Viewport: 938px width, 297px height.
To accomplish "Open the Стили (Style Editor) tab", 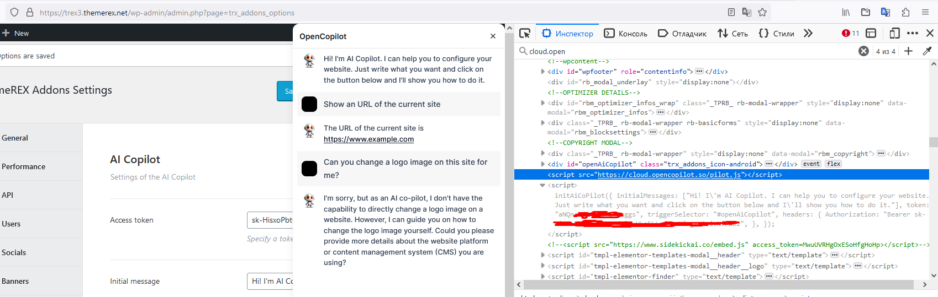I will click(776, 34).
